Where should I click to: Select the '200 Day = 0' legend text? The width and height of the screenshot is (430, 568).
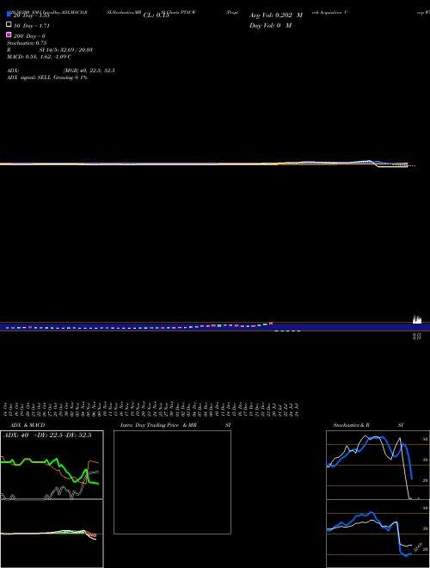[x=29, y=36]
